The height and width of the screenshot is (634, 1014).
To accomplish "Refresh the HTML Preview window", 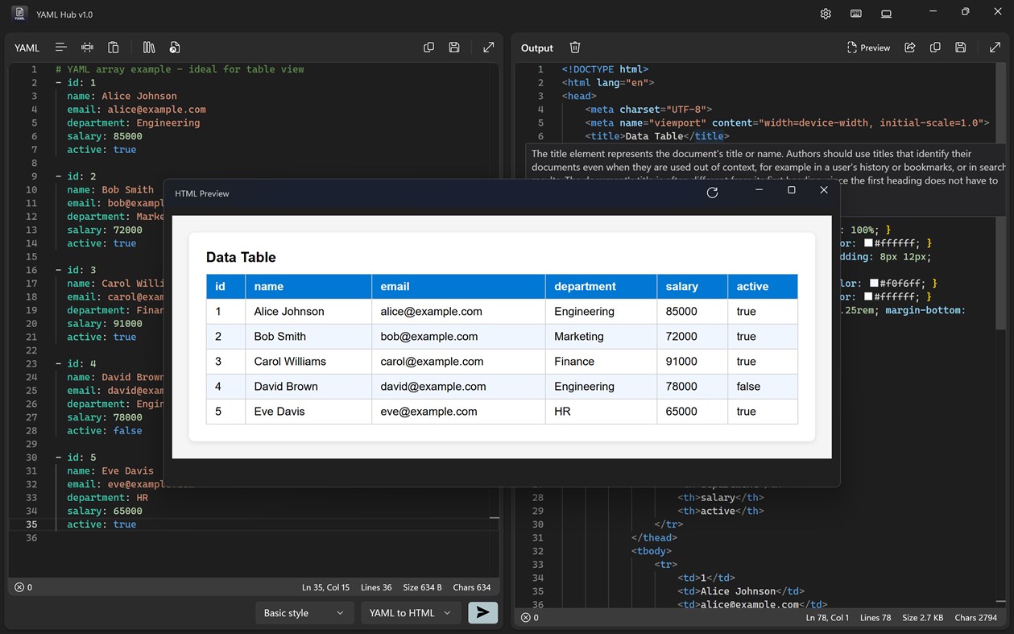I will pos(712,193).
